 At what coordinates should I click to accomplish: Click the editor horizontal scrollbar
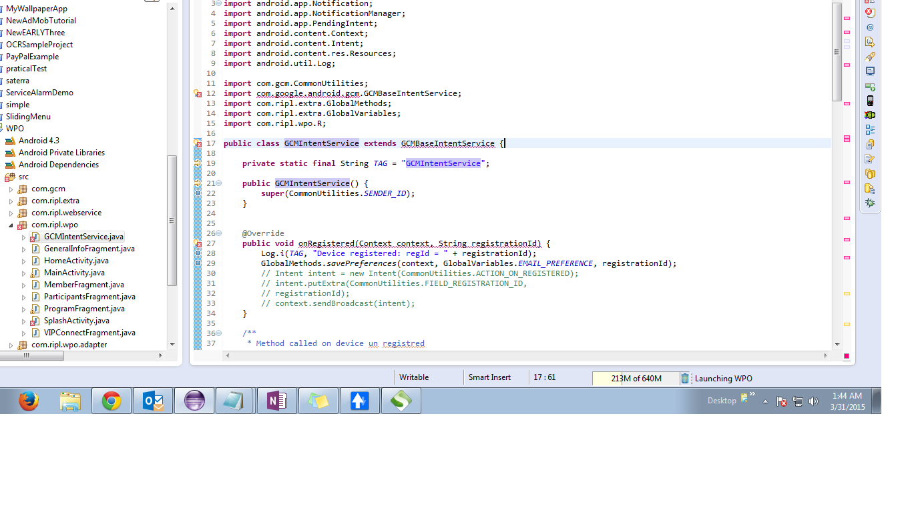point(527,356)
